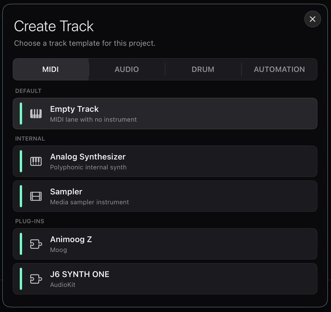Click the film strip icon beside Sampler
Screen dimensions: 331x312
click(36, 196)
